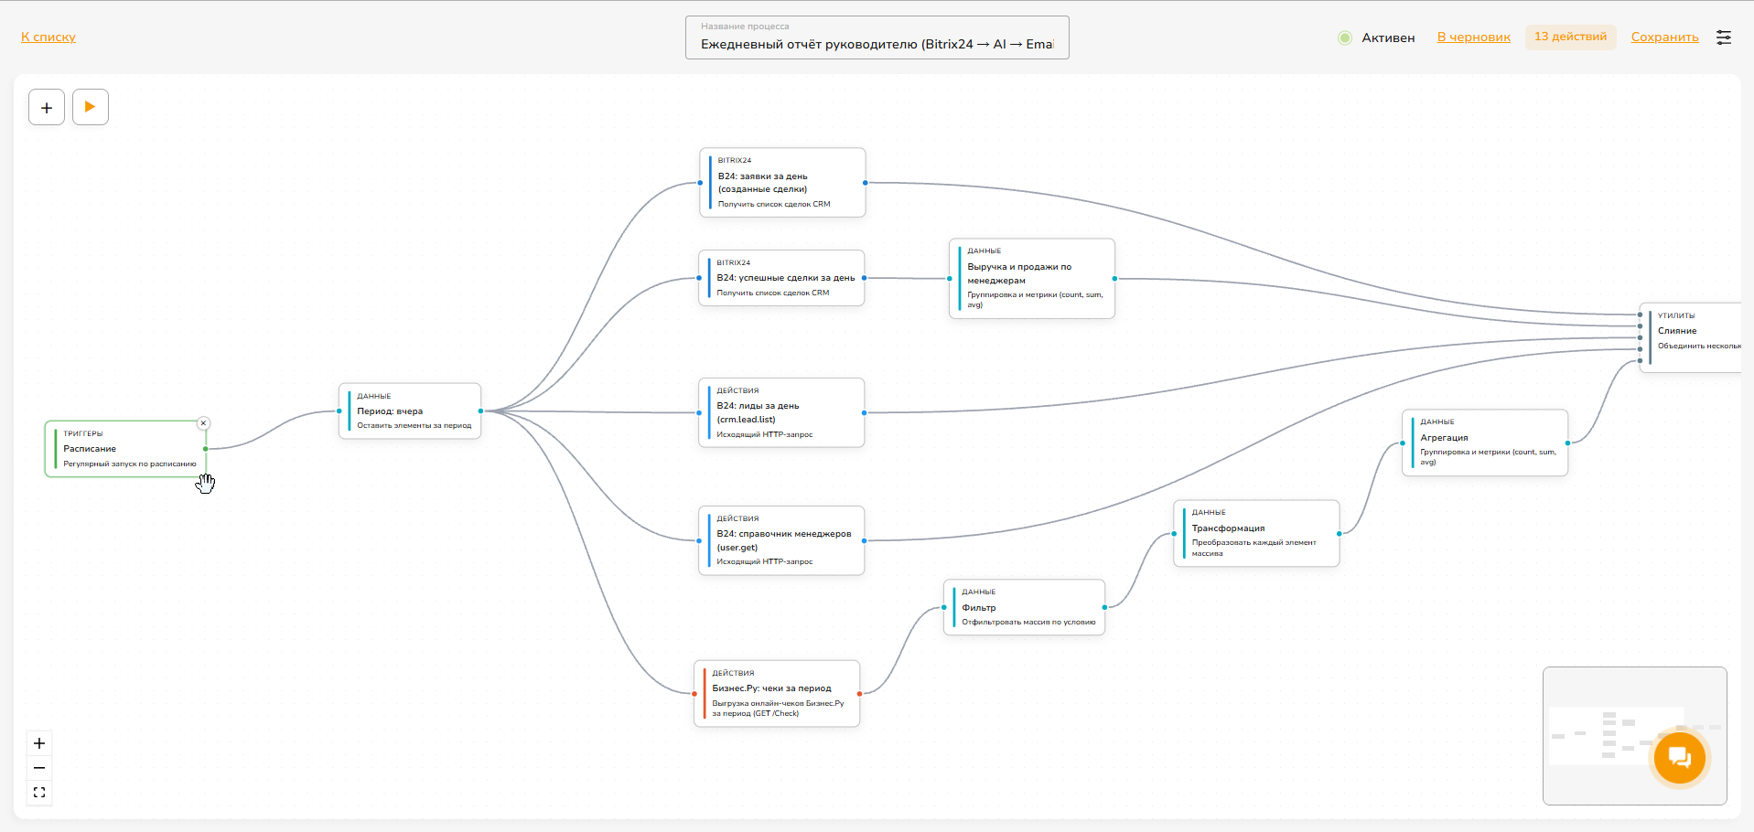Edit the process name field

[x=877, y=37]
